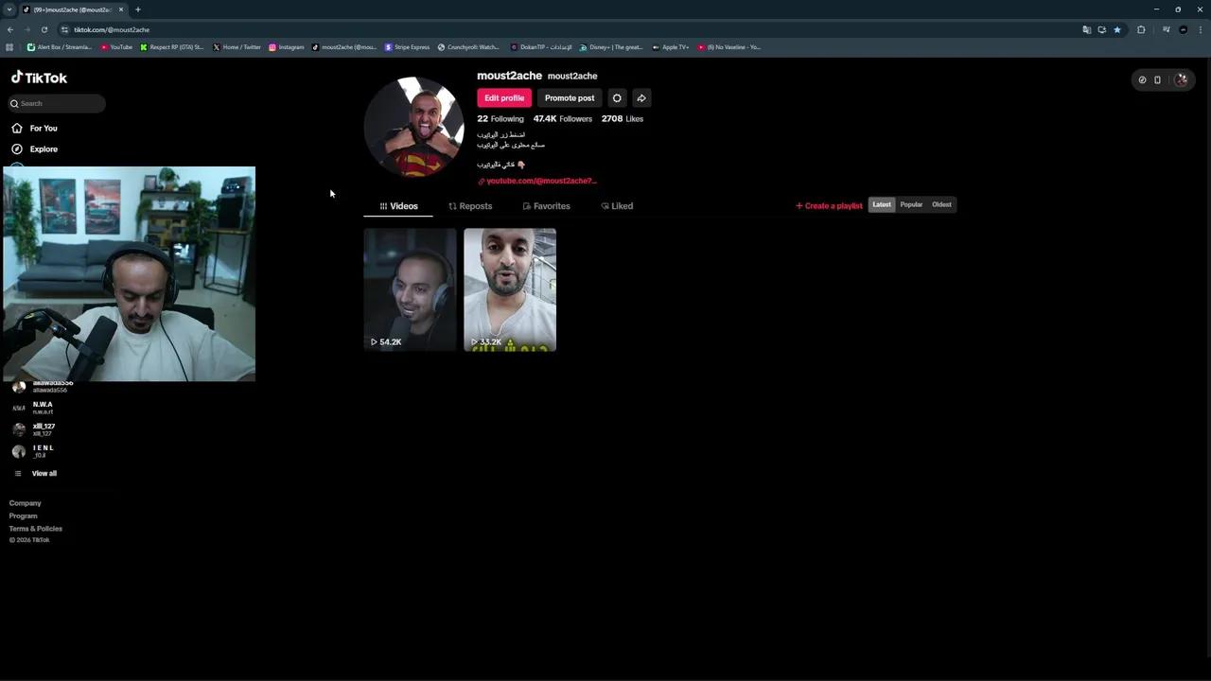Open the account avatar menu top-right

(x=1181, y=80)
